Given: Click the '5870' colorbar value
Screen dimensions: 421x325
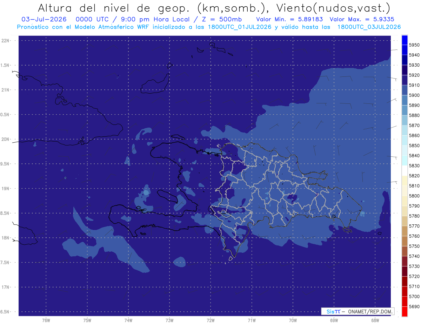Looking at the screenshot, I should coord(414,126).
